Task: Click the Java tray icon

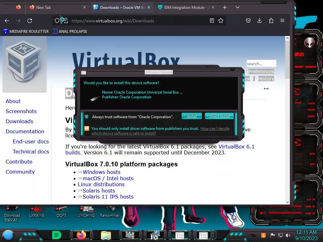Action: (x=263, y=235)
